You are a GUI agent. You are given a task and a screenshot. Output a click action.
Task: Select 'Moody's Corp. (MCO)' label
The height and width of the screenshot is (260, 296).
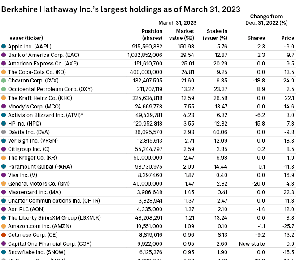coord(34,106)
